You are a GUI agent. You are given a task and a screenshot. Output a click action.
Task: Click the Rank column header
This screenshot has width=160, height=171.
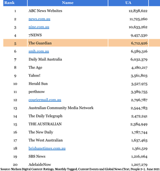15,3
